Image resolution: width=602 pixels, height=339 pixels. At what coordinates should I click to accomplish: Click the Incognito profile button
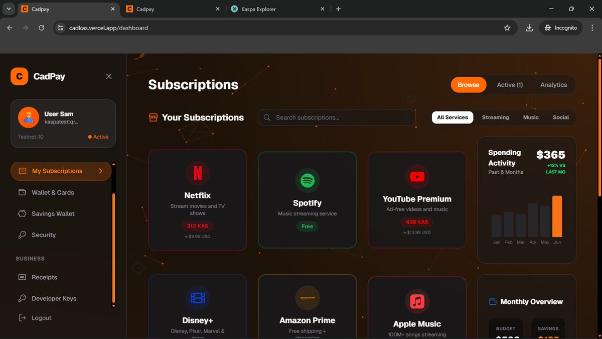561,28
